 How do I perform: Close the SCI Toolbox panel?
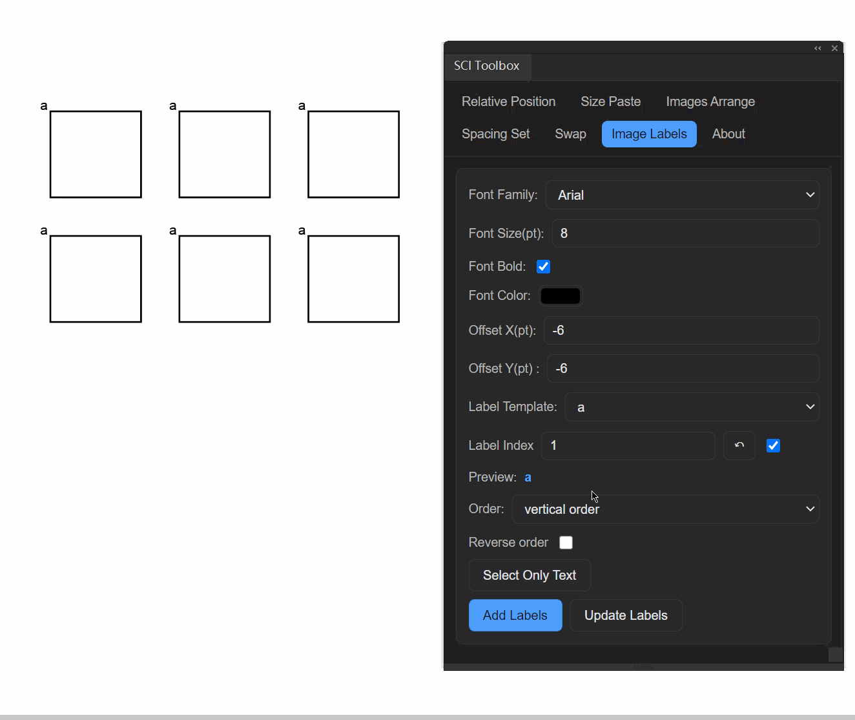pos(834,48)
